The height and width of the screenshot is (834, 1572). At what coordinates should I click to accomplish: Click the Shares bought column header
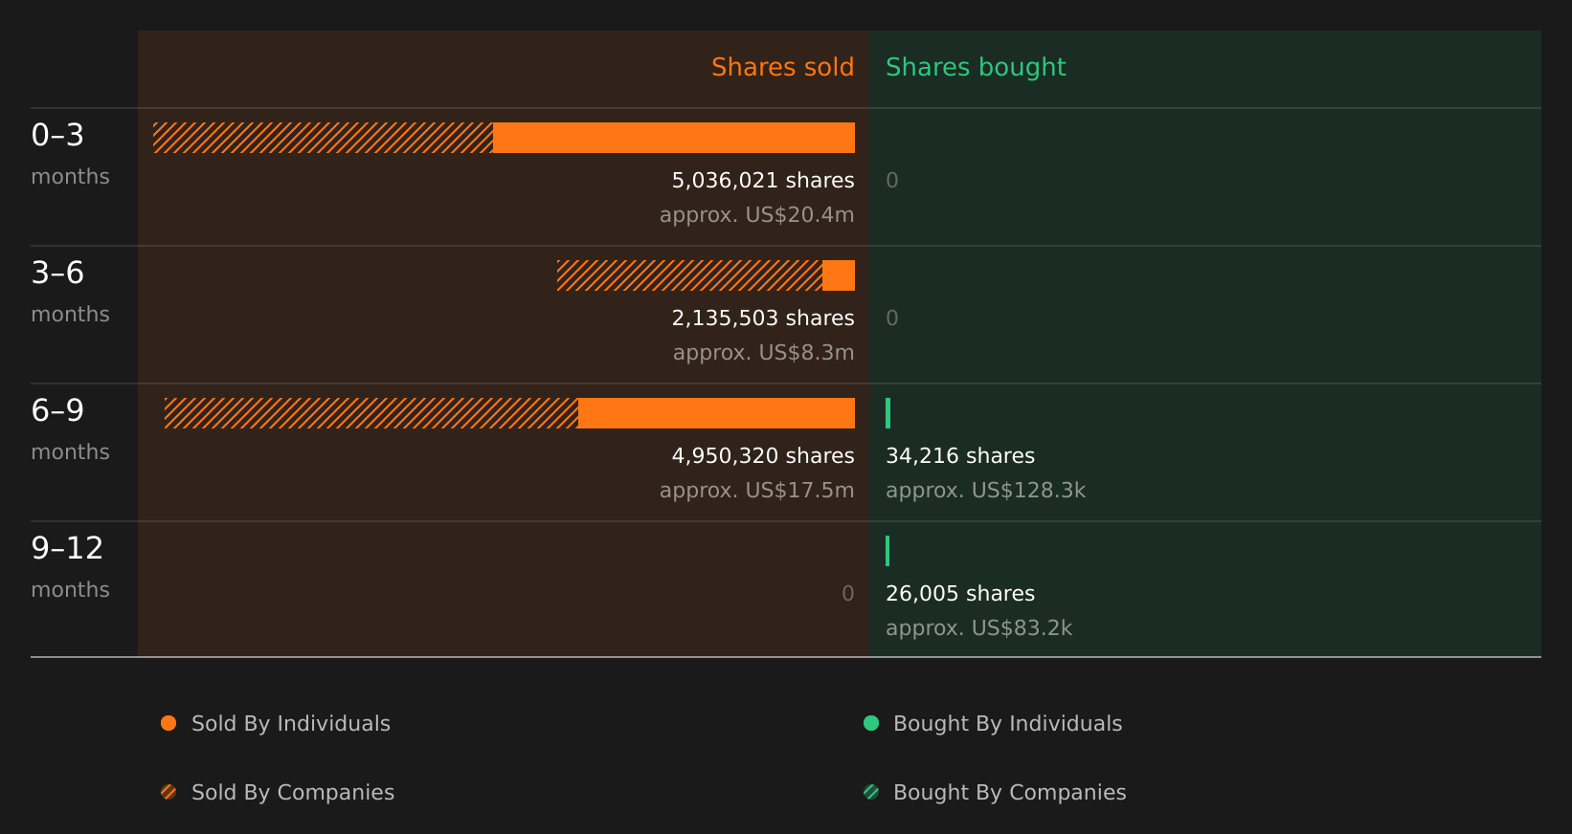tap(976, 67)
